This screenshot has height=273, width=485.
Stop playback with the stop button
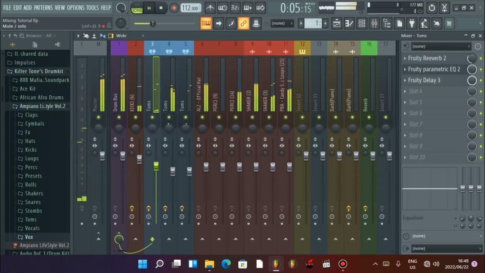tap(161, 8)
